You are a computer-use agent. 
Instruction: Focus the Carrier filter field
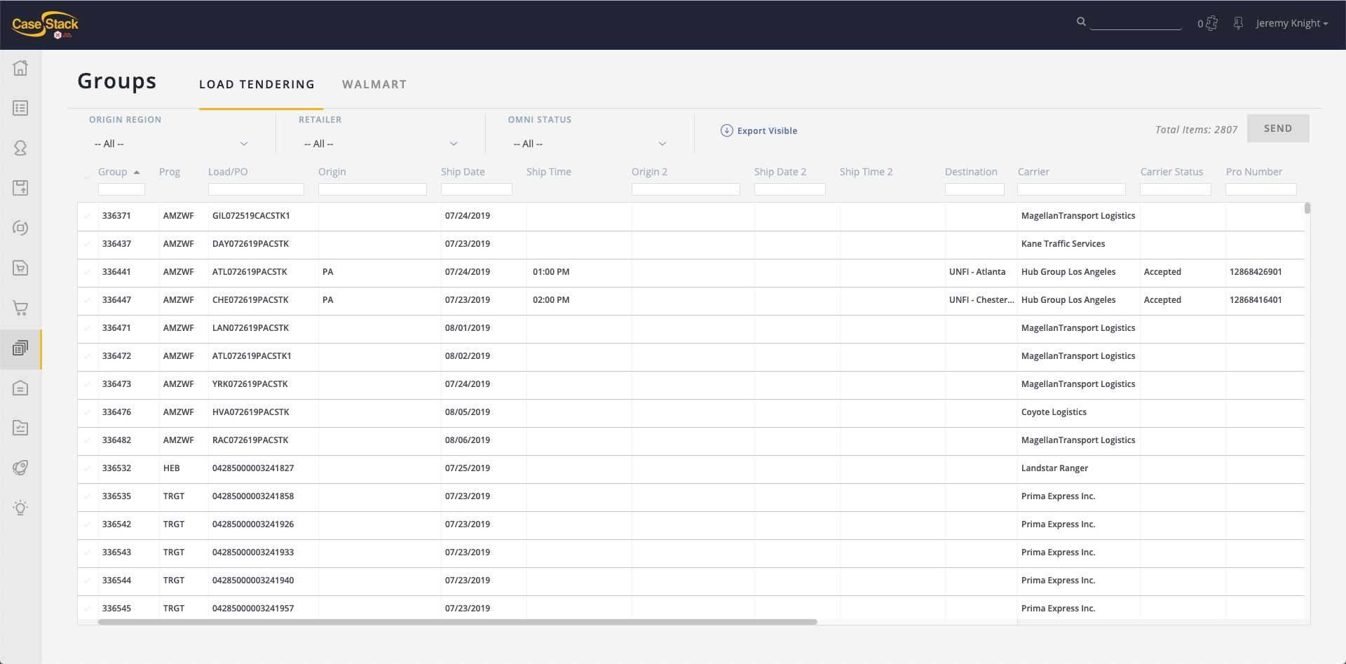point(1071,189)
